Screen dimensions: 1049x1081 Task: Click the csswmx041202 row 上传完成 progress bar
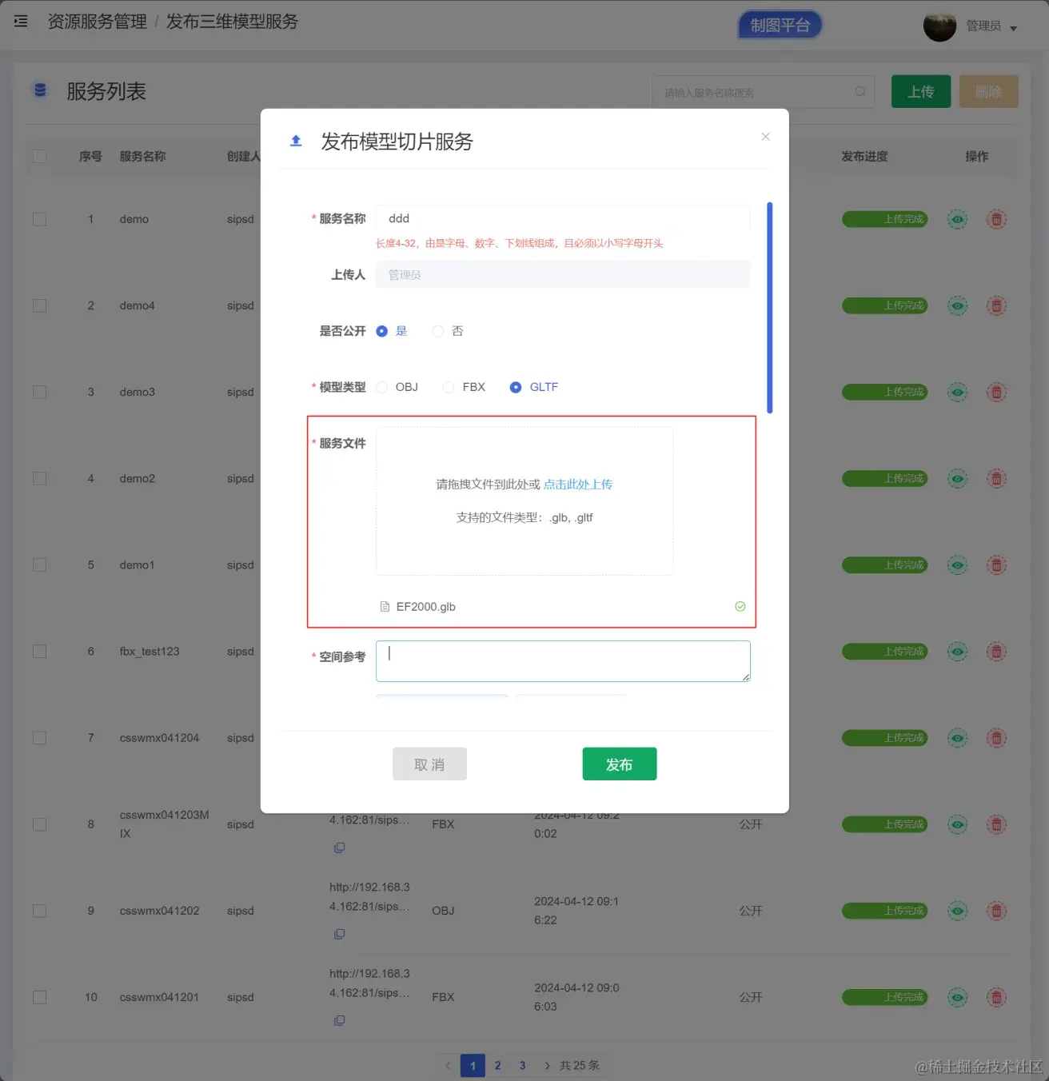pos(884,911)
